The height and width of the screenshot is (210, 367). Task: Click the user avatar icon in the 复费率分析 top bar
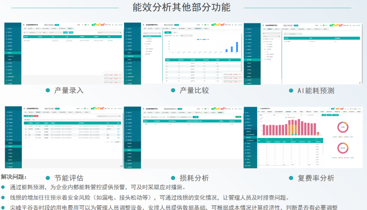tap(357, 109)
